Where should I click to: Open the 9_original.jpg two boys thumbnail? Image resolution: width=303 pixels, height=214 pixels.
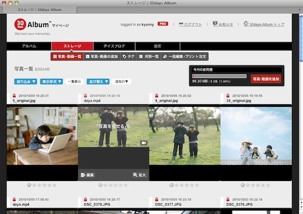[185, 136]
